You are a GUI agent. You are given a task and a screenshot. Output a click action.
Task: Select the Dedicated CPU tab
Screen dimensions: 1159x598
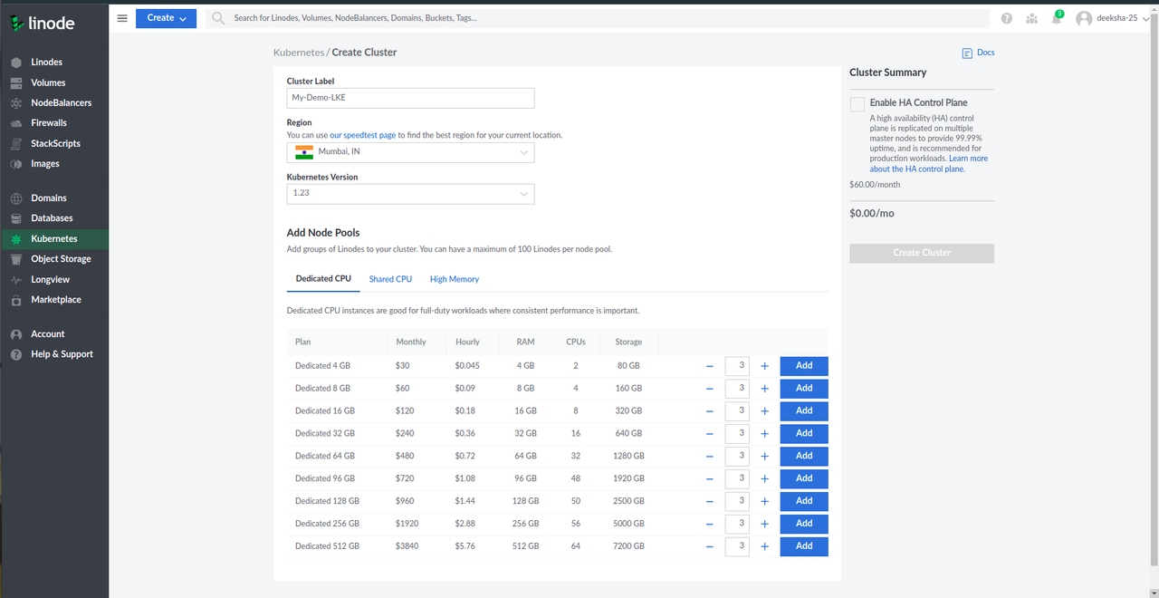[323, 279]
